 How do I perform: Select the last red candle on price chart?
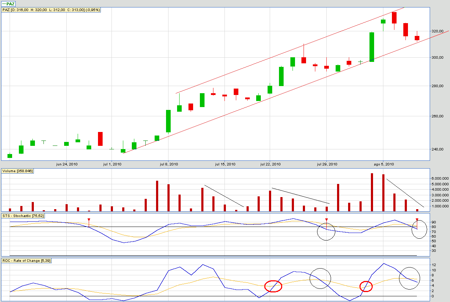[417, 38]
